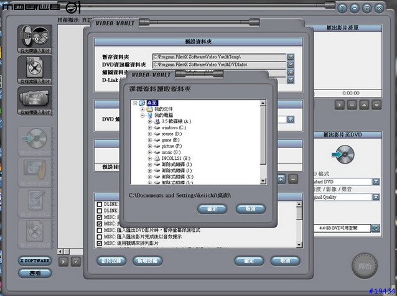The image size is (397, 296).
Task: Click browse icon beside DVD資訊檔資料夾 path
Action: pyautogui.click(x=291, y=65)
